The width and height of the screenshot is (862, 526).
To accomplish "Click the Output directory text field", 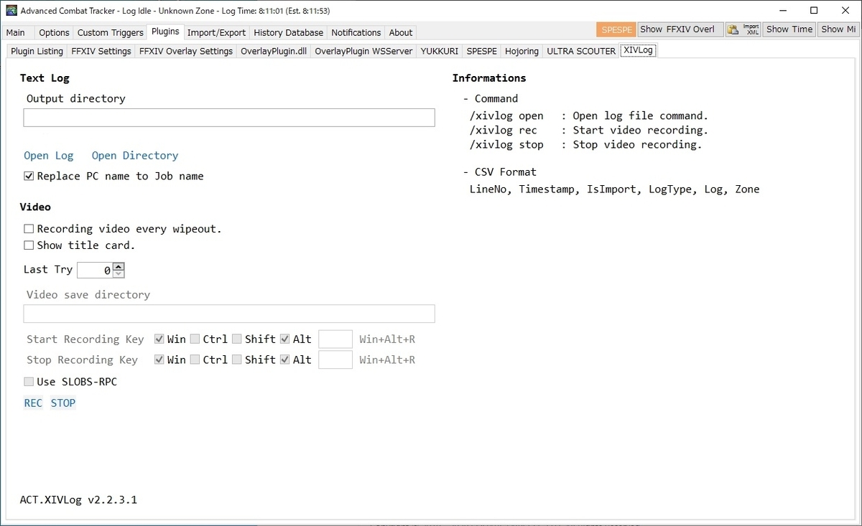I will (229, 118).
